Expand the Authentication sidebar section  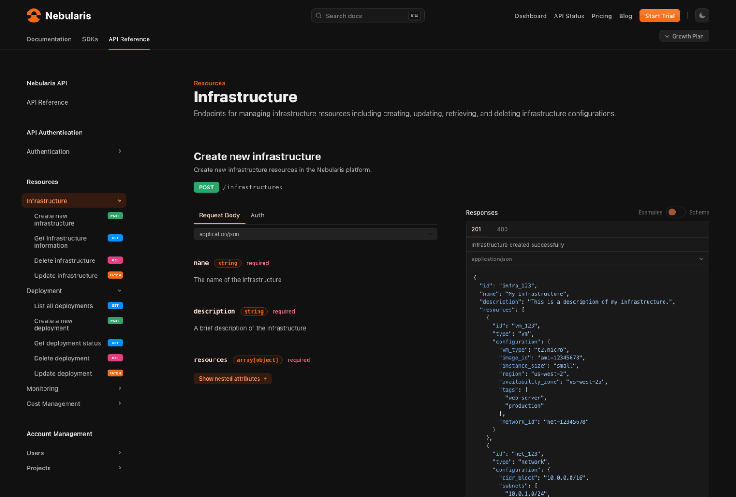(120, 151)
